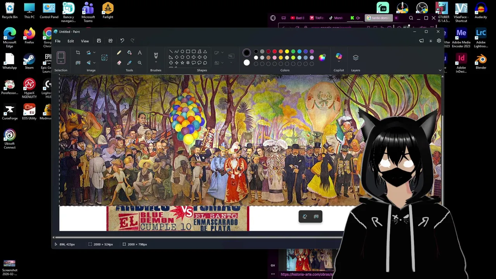Select the Magnifier zoom tool

139,63
